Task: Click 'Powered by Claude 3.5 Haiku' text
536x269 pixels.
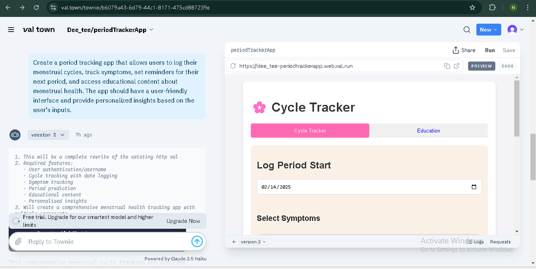Action: 176,259
